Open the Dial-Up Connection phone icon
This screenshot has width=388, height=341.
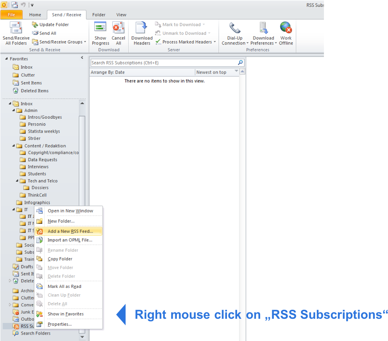coord(235,28)
